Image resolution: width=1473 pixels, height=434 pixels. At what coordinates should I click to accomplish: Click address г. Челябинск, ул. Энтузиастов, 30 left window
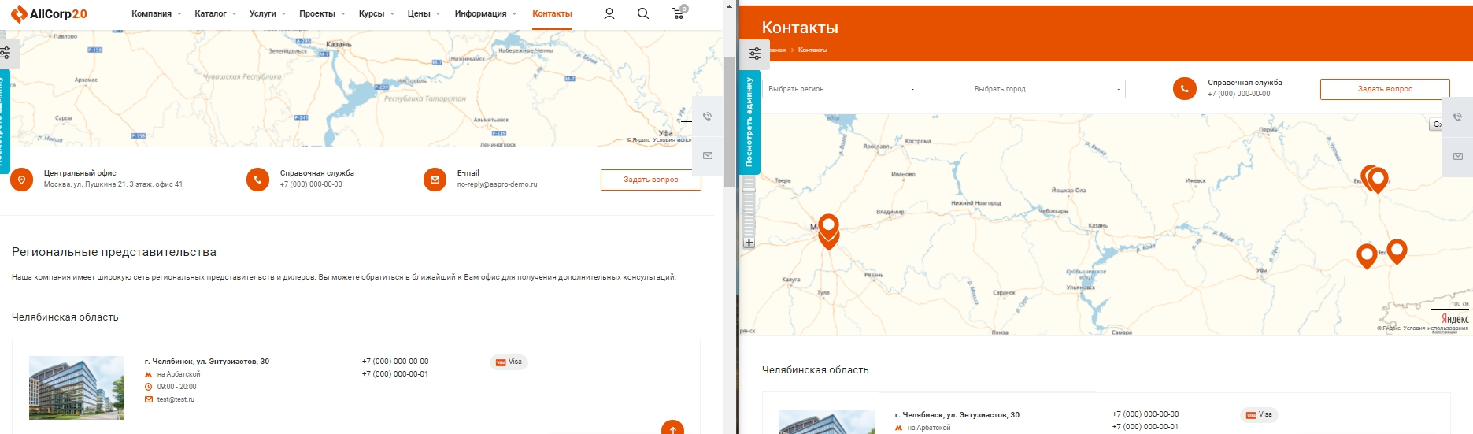(x=207, y=362)
